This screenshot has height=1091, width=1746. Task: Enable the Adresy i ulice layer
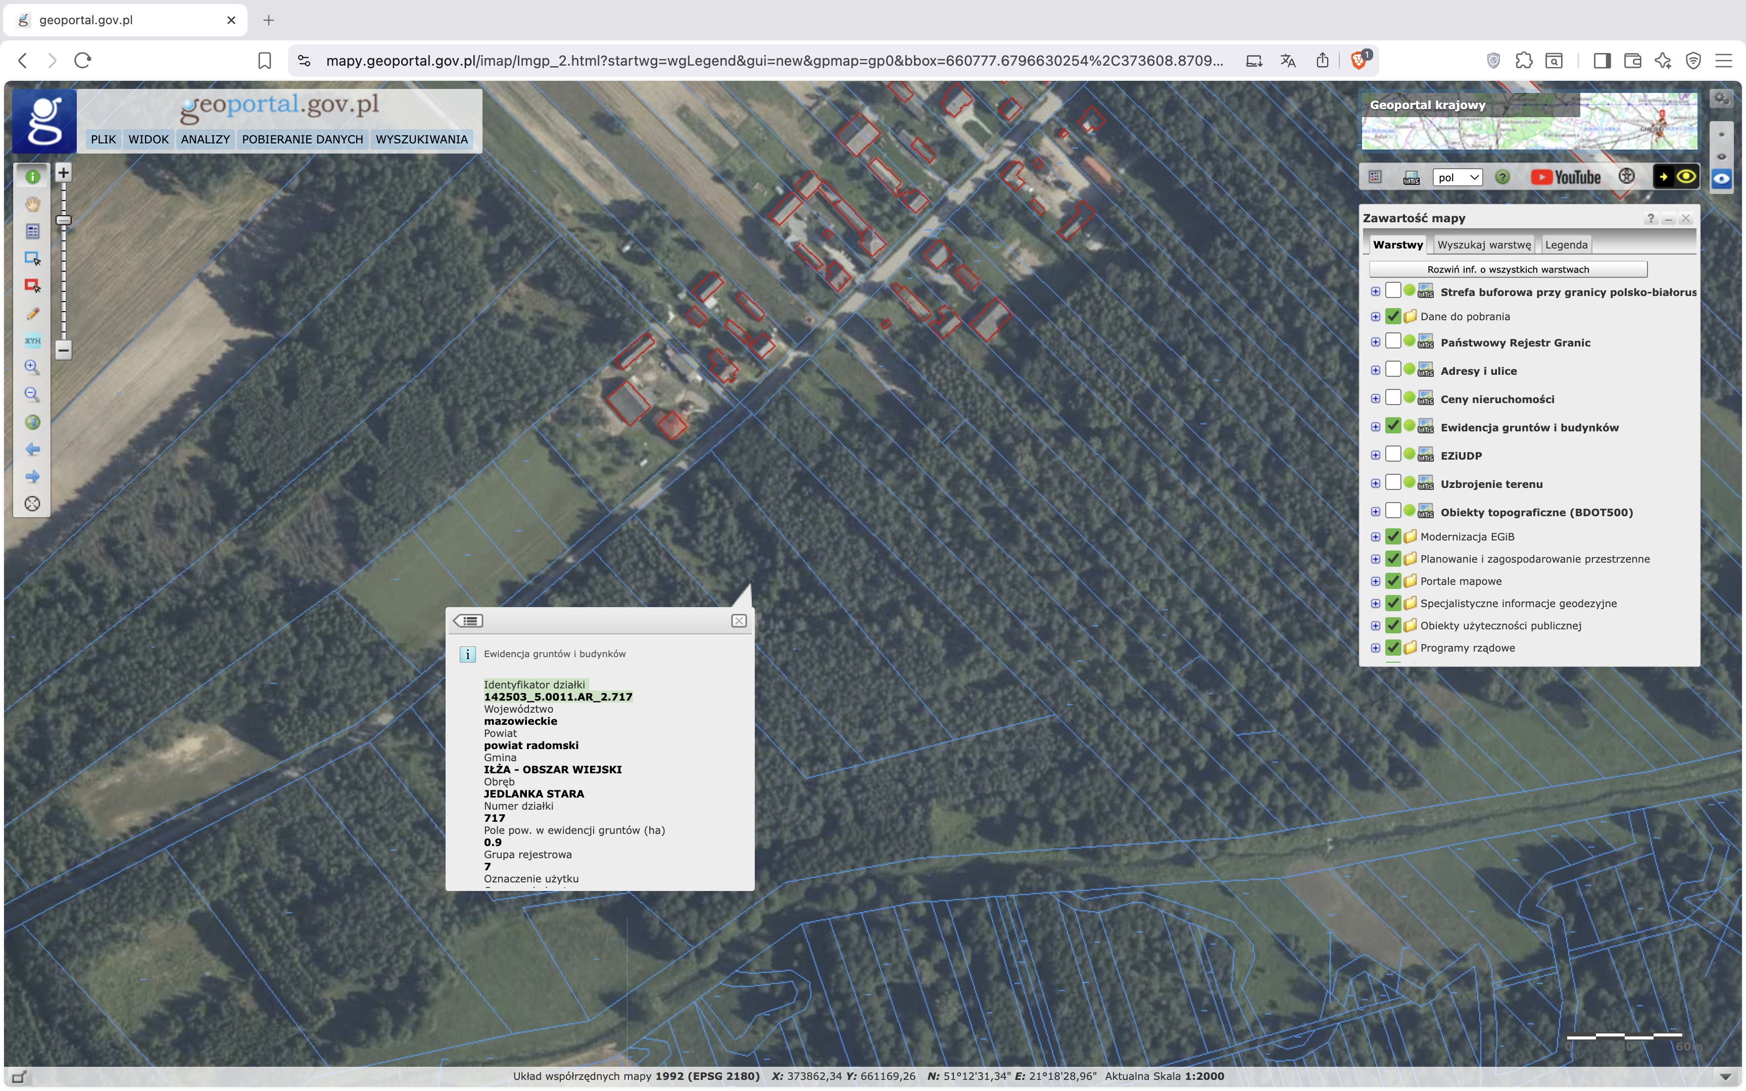(x=1393, y=370)
